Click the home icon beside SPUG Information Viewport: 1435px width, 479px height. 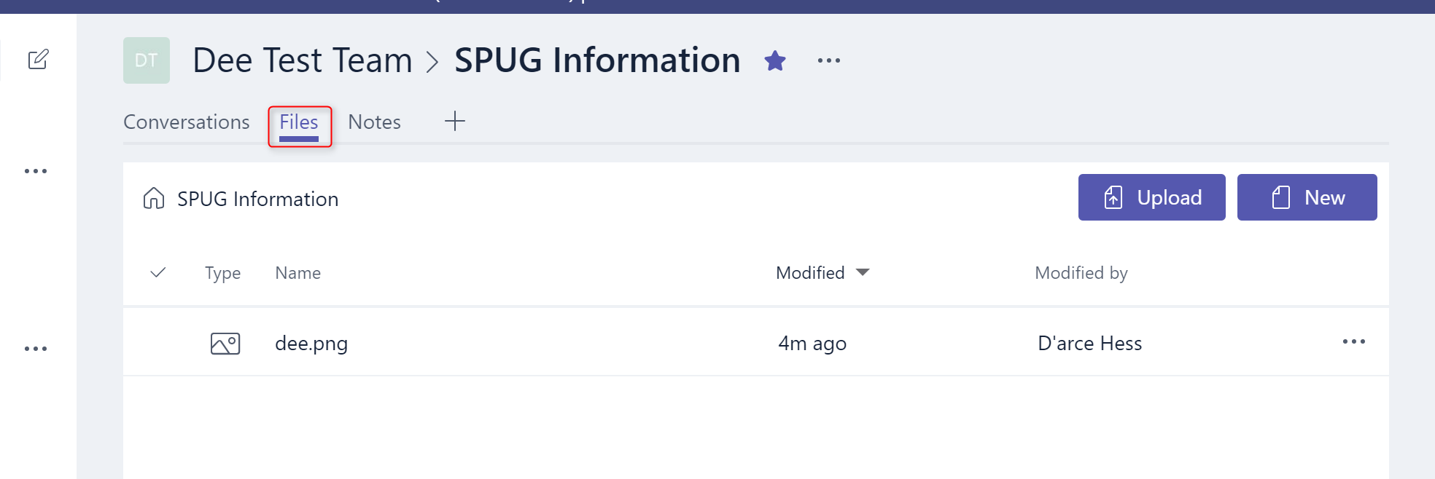click(x=154, y=198)
